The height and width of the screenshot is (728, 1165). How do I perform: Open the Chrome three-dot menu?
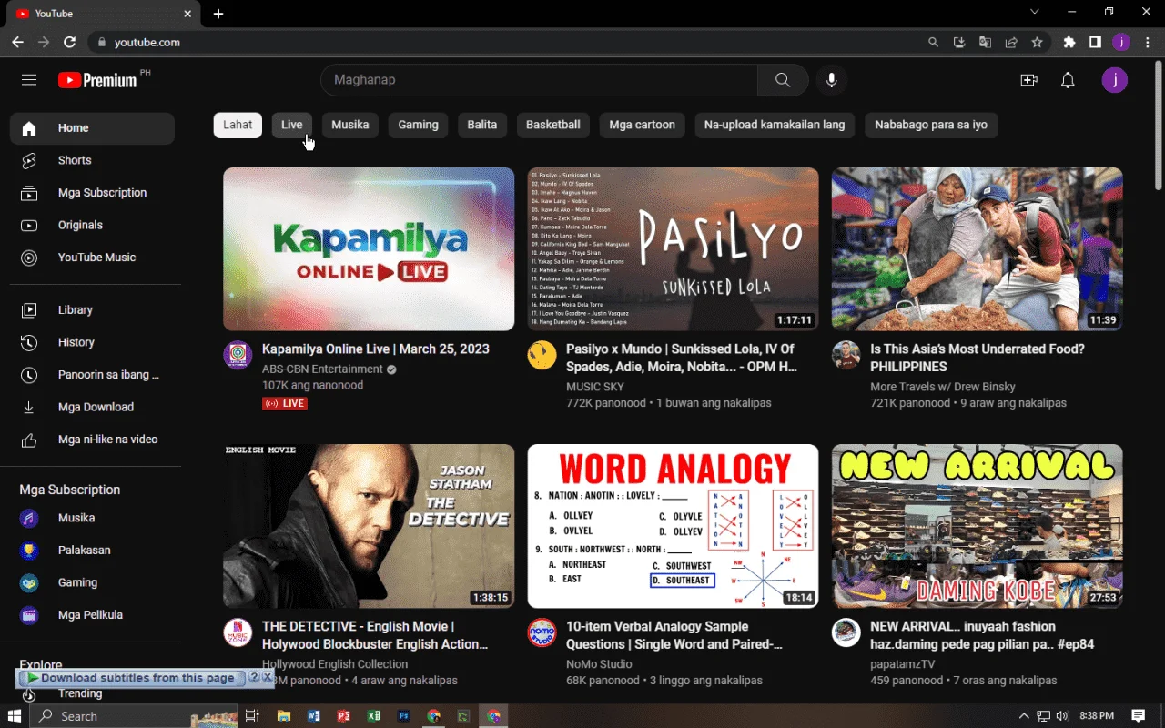click(x=1148, y=42)
